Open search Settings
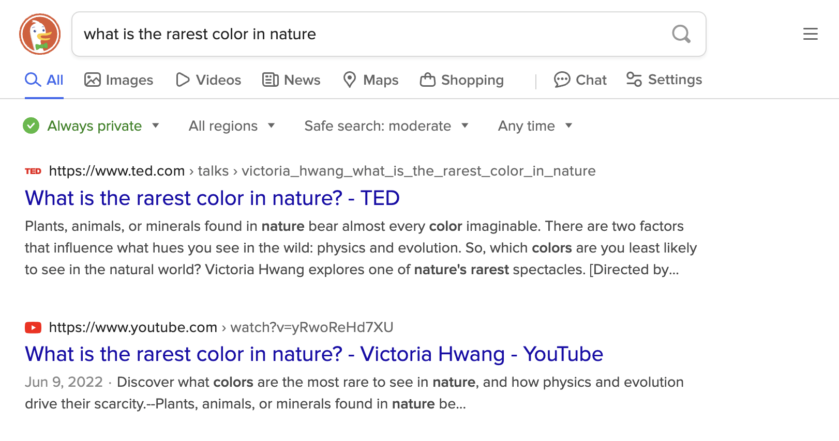 [664, 80]
